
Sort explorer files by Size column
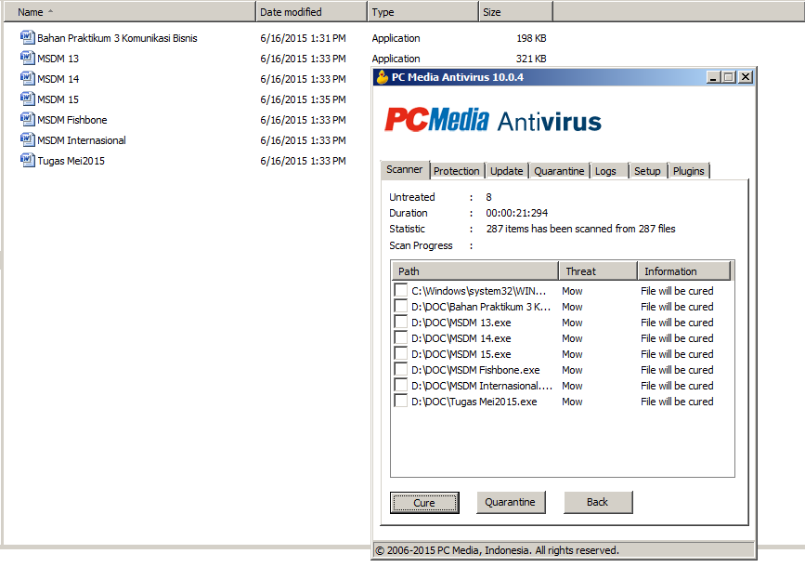[x=515, y=12]
